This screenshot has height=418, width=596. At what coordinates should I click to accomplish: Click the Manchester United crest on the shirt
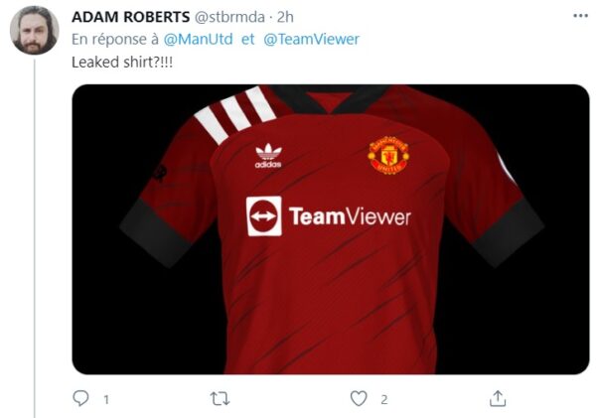pyautogui.click(x=388, y=156)
